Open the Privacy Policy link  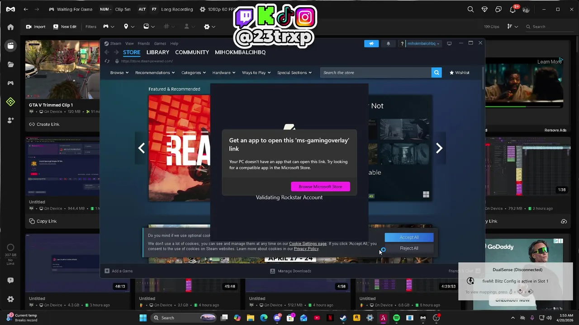point(306,249)
